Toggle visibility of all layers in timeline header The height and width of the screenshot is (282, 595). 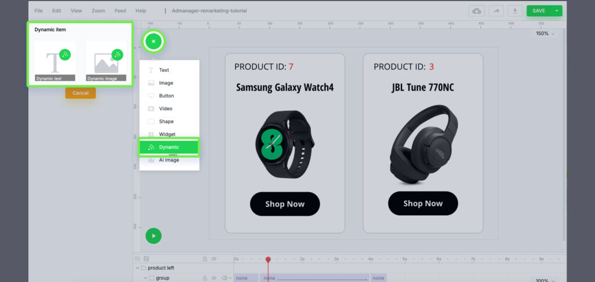pyautogui.click(x=214, y=259)
